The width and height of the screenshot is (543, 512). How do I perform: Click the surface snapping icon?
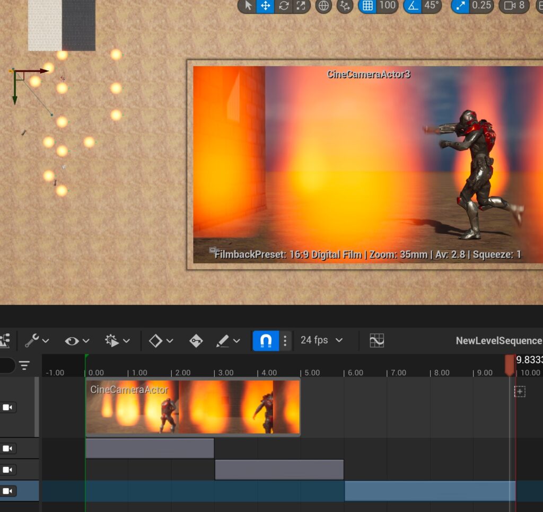(x=345, y=6)
